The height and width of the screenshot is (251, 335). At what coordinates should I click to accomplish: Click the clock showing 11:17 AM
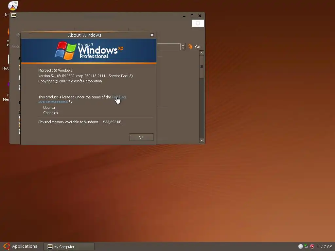click(x=325, y=246)
